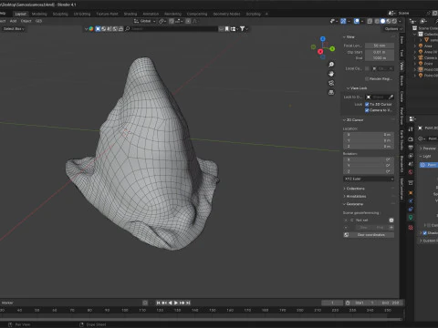This screenshot has height=328, width=438.
Task: Click the play animation button
Action: [176, 302]
